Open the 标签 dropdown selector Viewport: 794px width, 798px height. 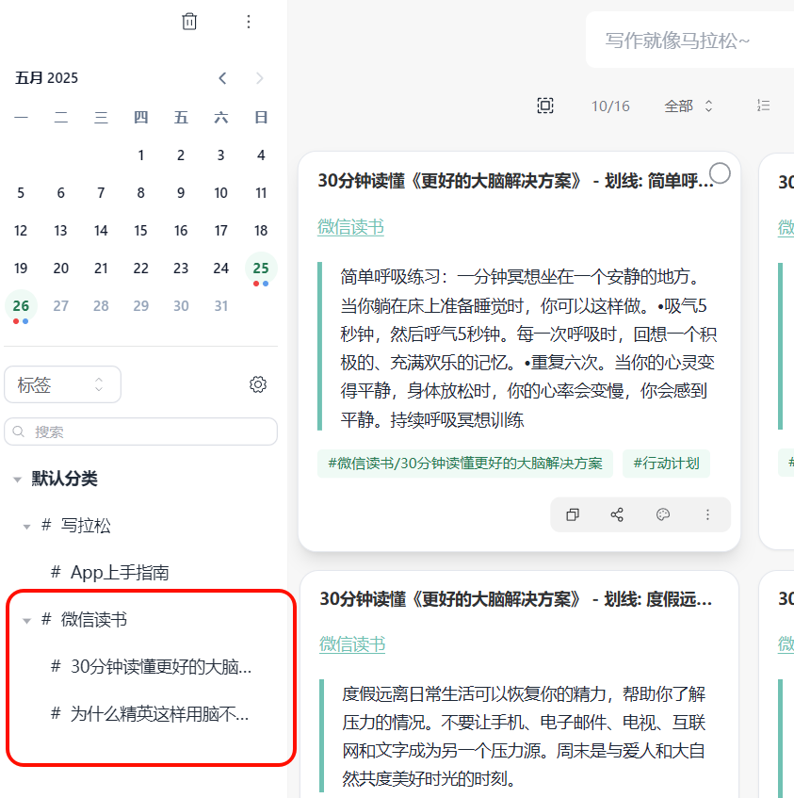coord(62,384)
